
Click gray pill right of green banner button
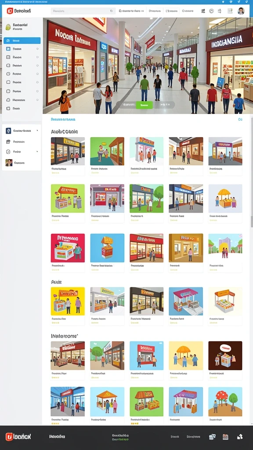click(x=163, y=105)
